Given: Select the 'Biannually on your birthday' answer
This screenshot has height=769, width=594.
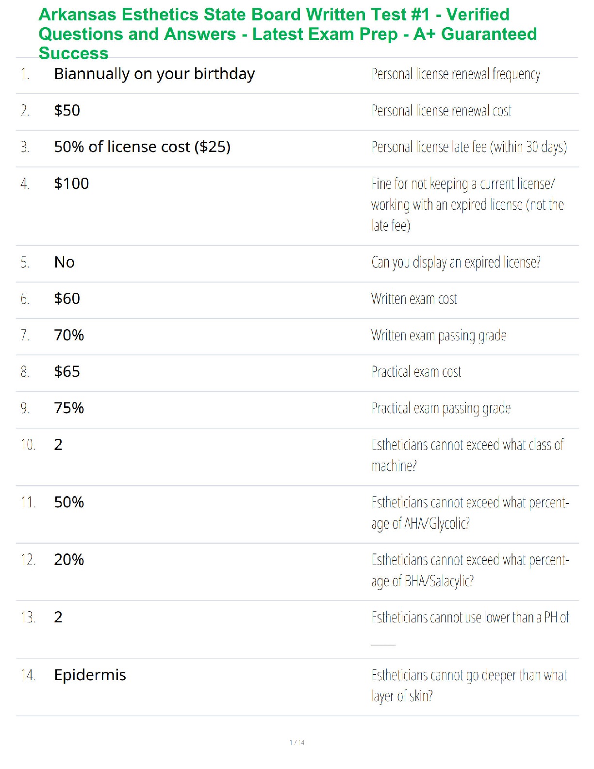Looking at the screenshot, I should 154,74.
